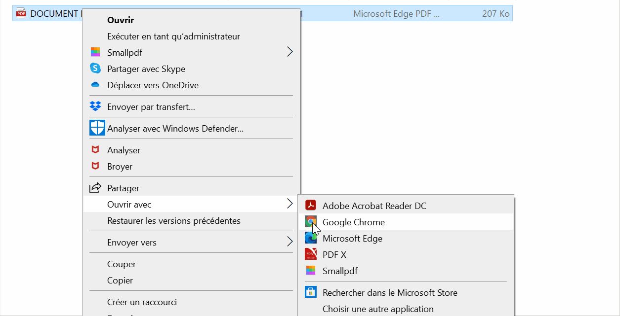Expand the Ouvrir avec submenu arrow
Image resolution: width=620 pixels, height=316 pixels.
(290, 204)
